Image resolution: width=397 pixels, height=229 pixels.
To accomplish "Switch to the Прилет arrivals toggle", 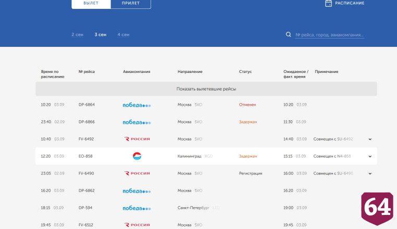I will (x=131, y=4).
